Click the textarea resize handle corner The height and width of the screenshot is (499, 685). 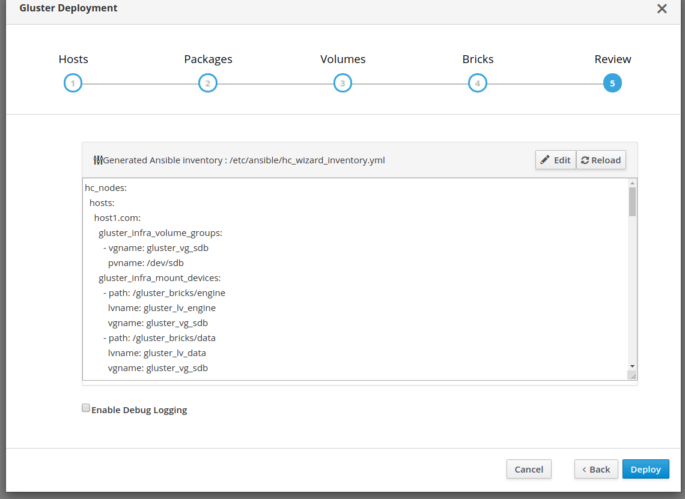tap(632, 375)
